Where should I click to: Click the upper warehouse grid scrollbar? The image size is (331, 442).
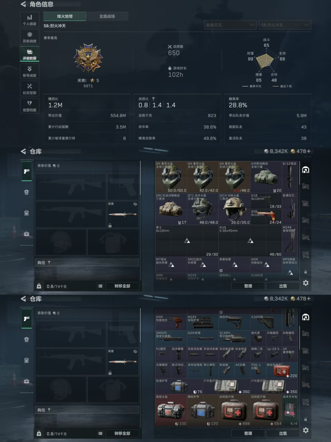(x=300, y=173)
